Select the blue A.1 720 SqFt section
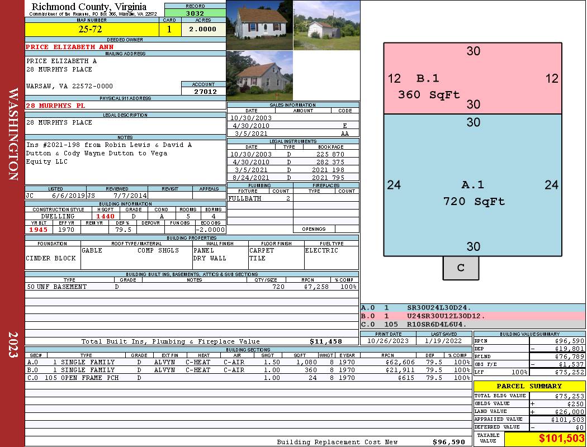Viewport: 587px width, 447px height. click(x=473, y=185)
